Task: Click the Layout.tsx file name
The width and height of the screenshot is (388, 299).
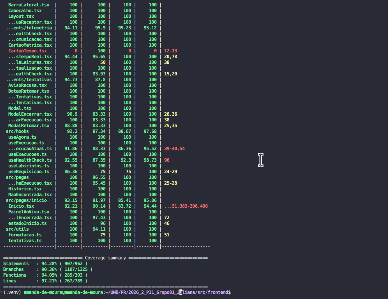Action: (21, 16)
